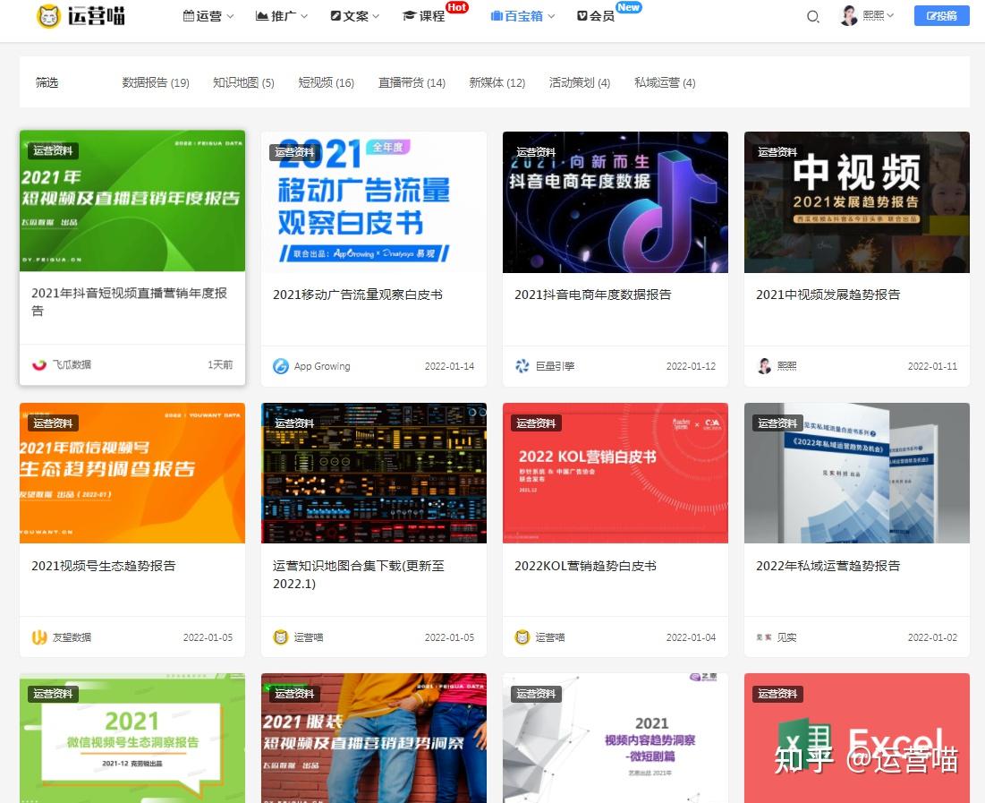Expand the 熙熙 user account dropdown
Viewport: 985px width, 803px height.
[x=879, y=16]
